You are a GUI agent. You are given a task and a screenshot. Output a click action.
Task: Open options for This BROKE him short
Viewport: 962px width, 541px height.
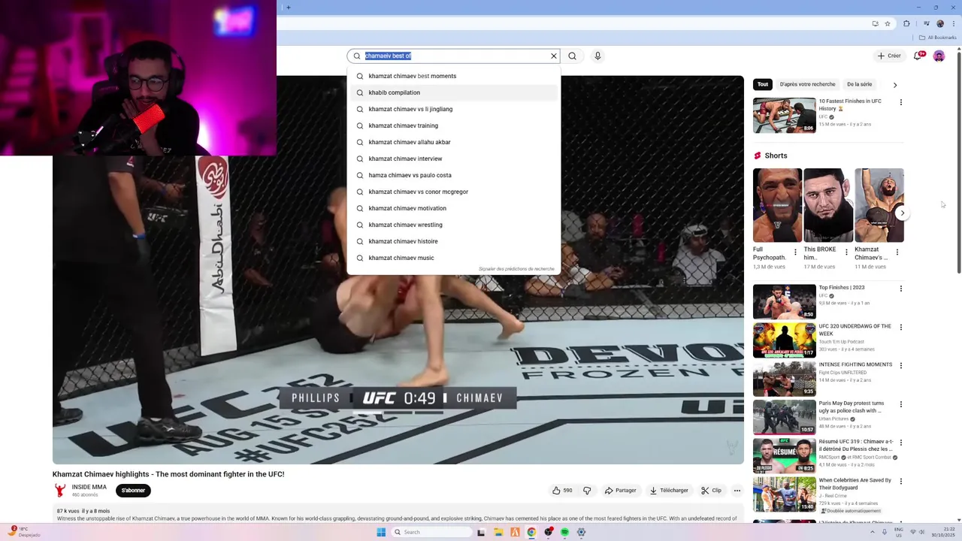tap(846, 252)
